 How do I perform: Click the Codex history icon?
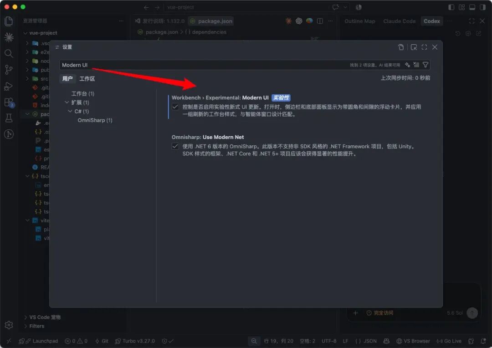[x=458, y=33]
